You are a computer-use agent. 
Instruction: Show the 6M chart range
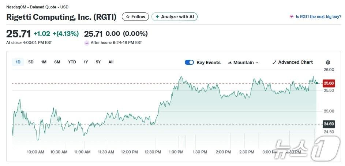click(x=57, y=62)
